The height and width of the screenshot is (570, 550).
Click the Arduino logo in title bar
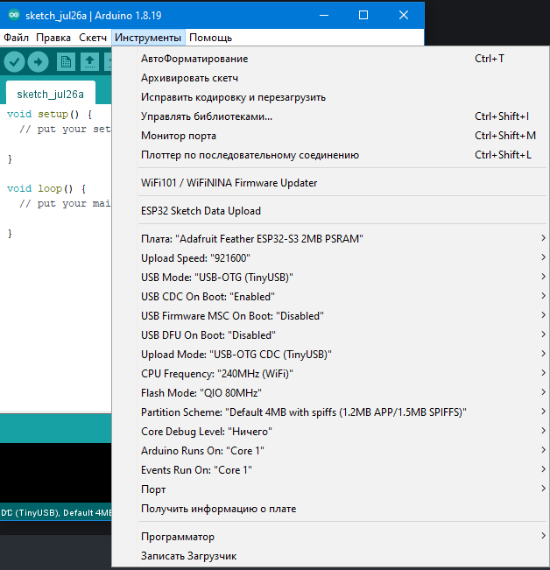coord(14,15)
